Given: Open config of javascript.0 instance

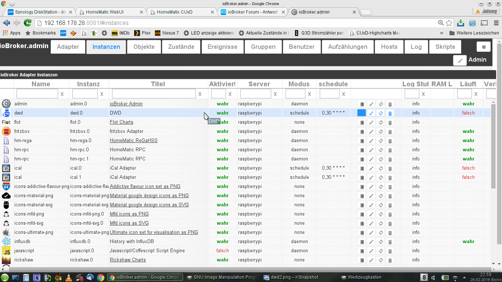Looking at the screenshot, I should 362,251.
